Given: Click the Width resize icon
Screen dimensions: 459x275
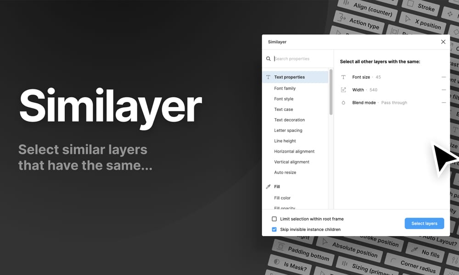Looking at the screenshot, I should tap(343, 90).
